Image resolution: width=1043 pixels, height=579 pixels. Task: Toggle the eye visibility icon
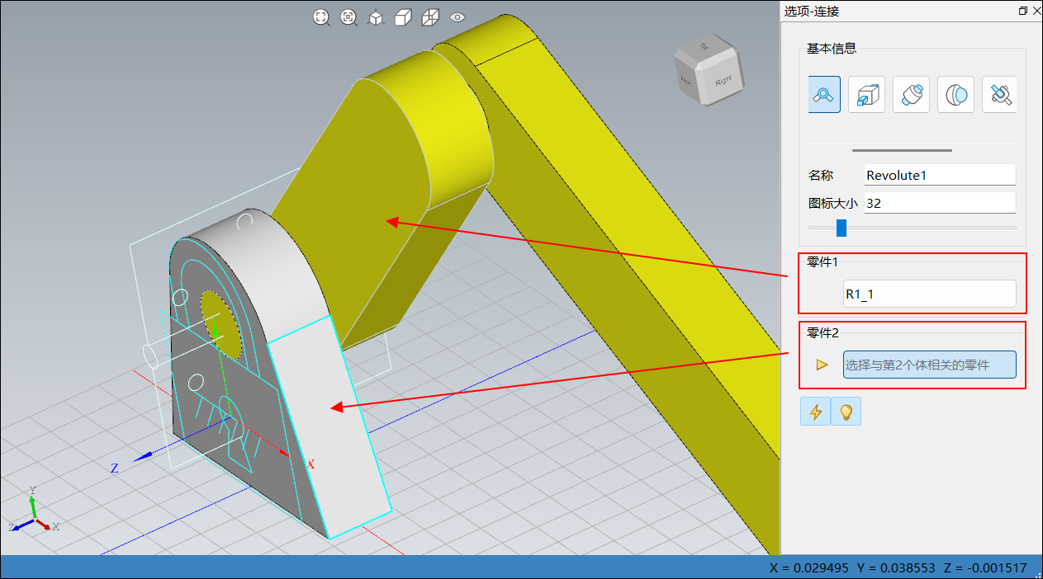coord(457,17)
